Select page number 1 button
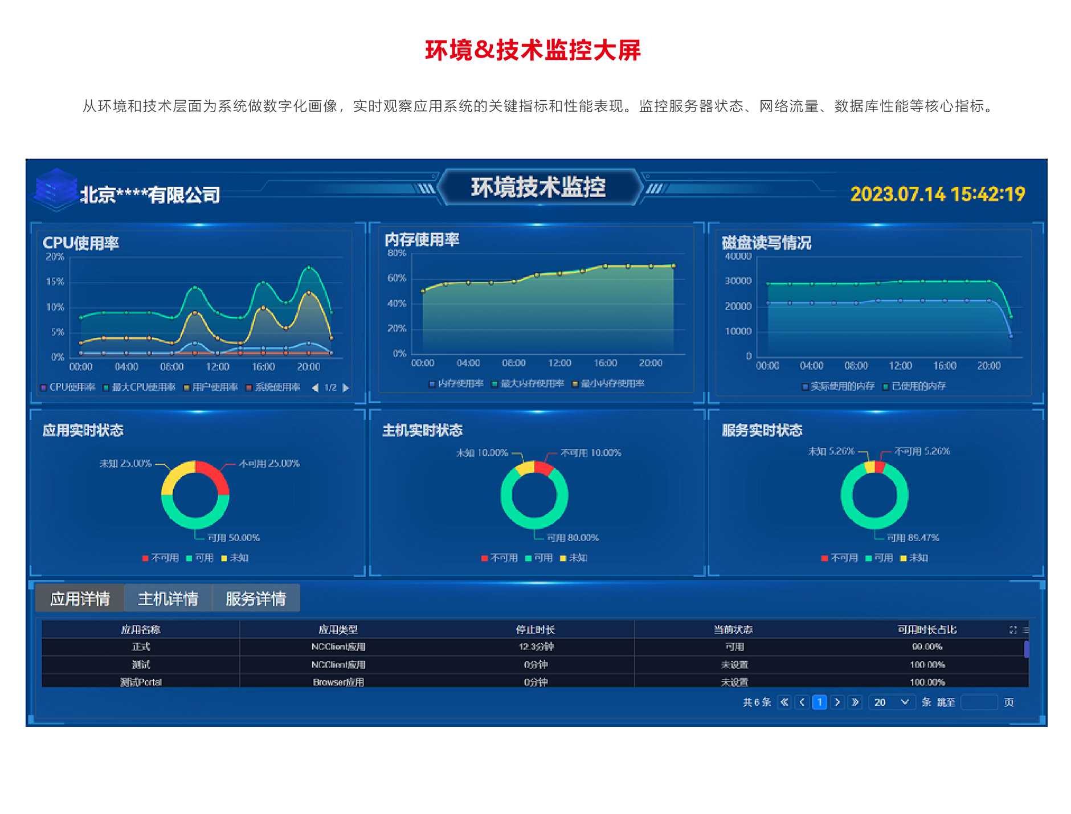Viewport: 1071px width, 814px height. (x=819, y=702)
